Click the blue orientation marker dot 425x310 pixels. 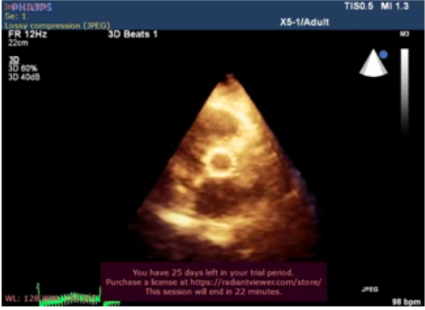click(383, 55)
